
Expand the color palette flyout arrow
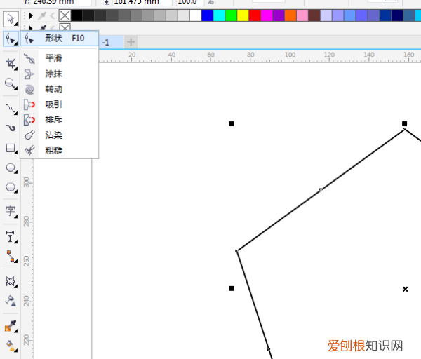point(31,15)
